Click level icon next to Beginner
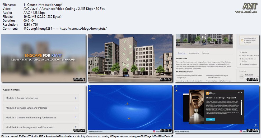The height and width of the screenshot is (138, 261). (240, 52)
